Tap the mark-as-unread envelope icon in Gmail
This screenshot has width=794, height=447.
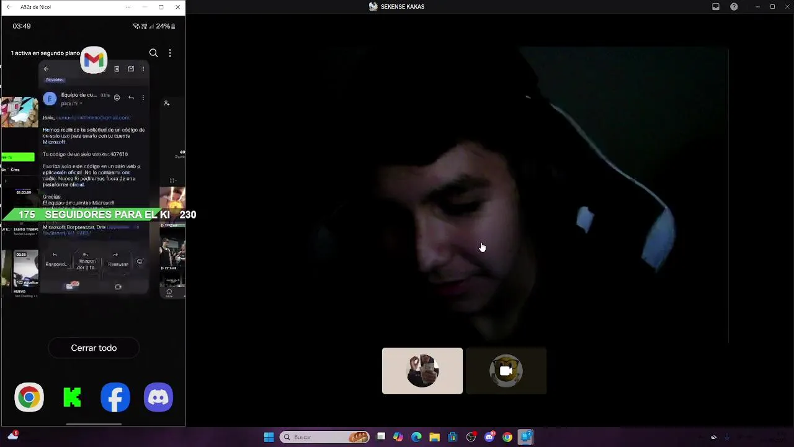tap(131, 69)
